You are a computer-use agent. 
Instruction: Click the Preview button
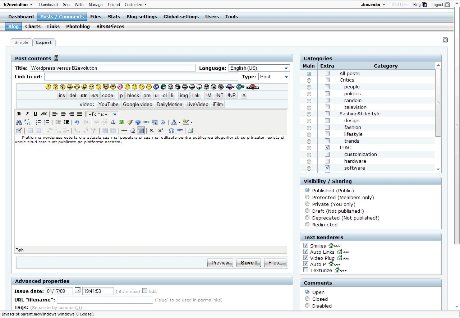[220, 263]
